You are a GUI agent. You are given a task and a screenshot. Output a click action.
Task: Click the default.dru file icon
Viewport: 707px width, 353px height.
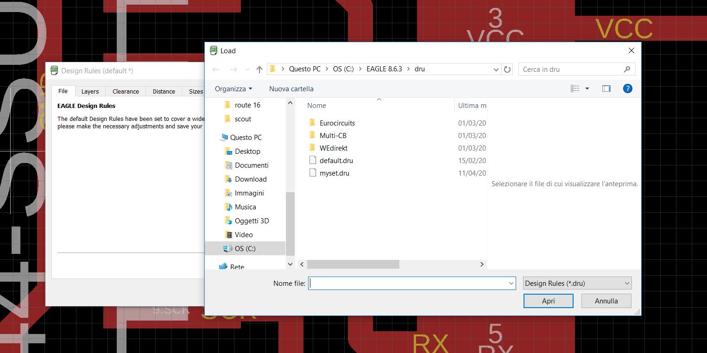pyautogui.click(x=313, y=161)
